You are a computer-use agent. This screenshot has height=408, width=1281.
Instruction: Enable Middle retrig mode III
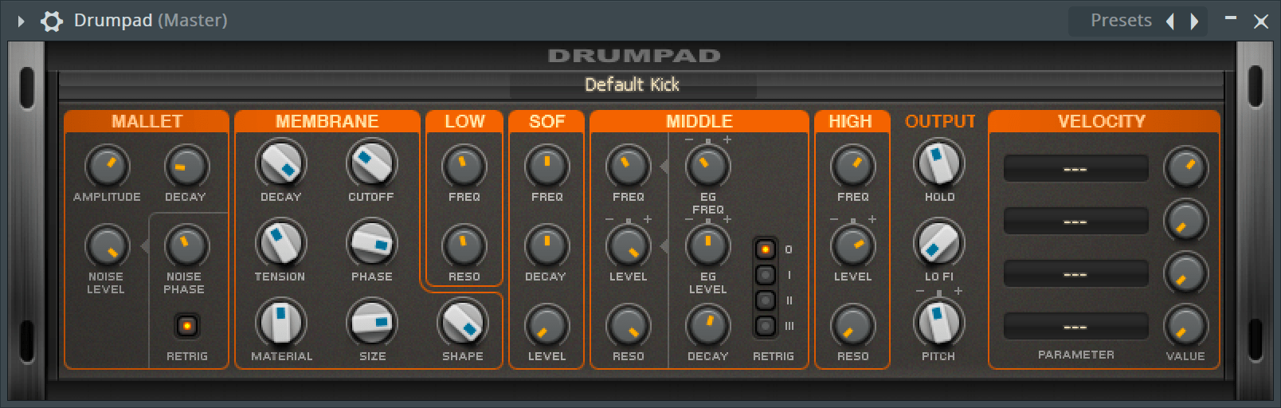click(x=766, y=326)
